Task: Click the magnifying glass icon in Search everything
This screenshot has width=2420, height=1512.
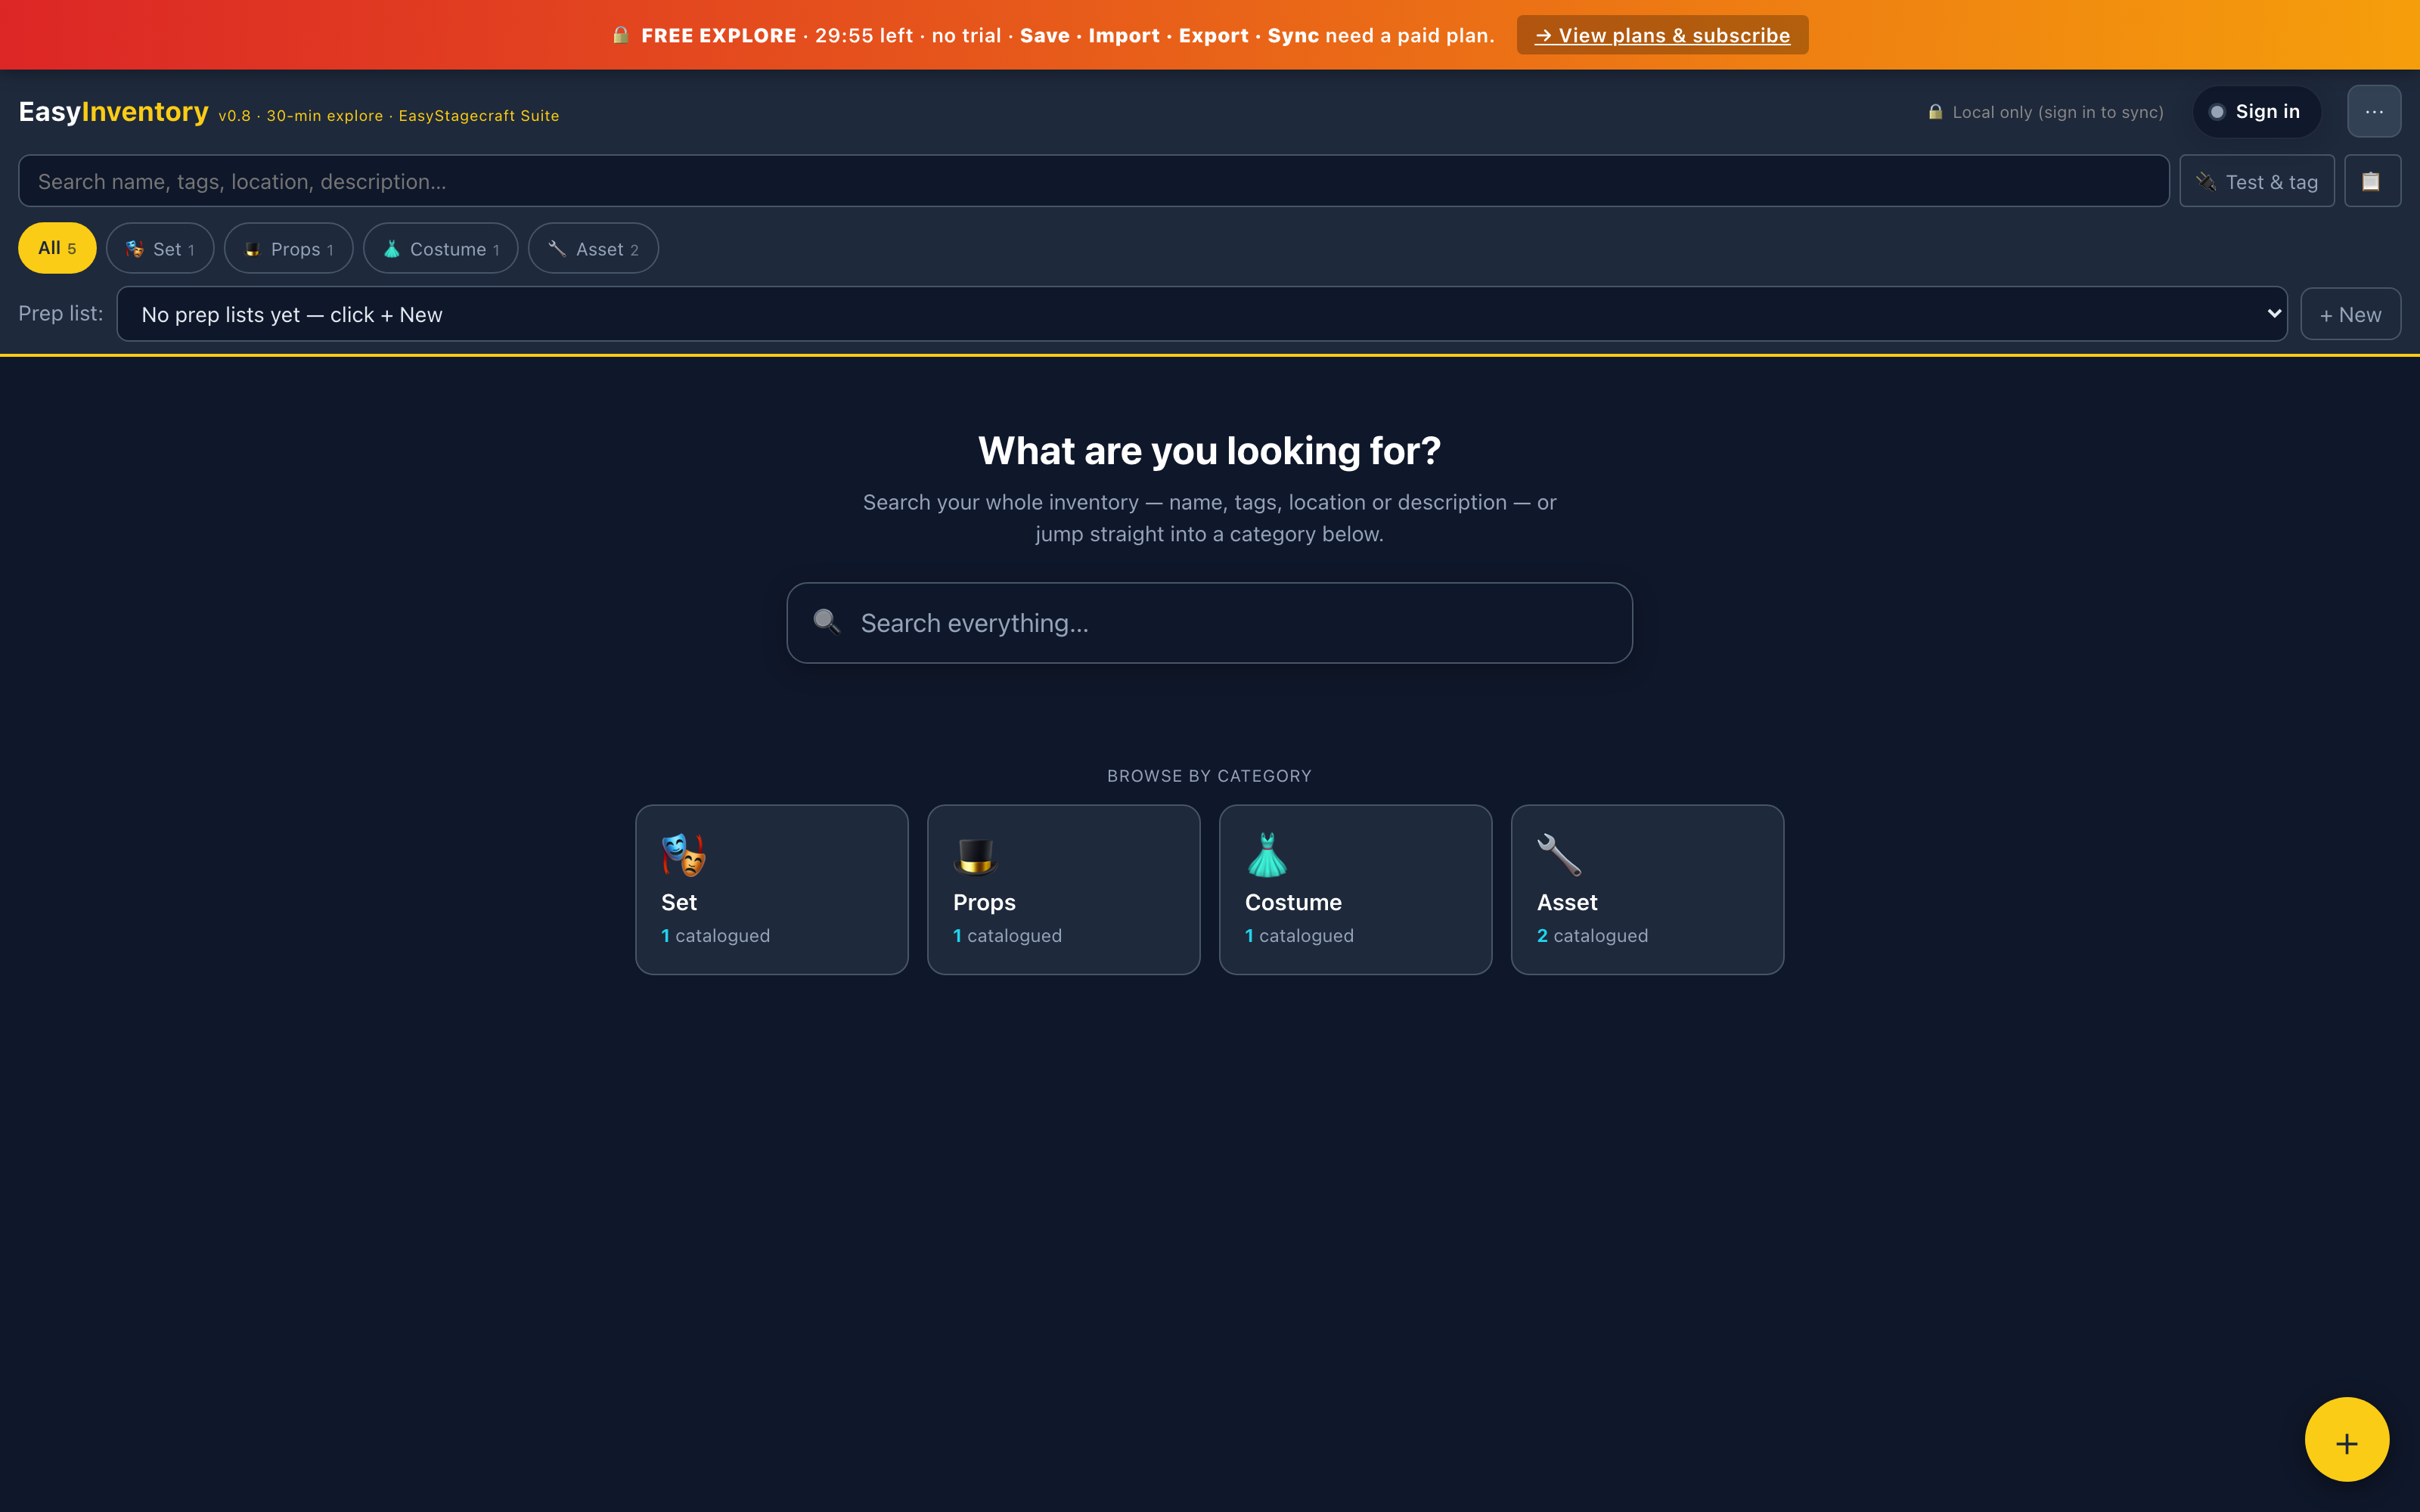Action: (x=826, y=621)
